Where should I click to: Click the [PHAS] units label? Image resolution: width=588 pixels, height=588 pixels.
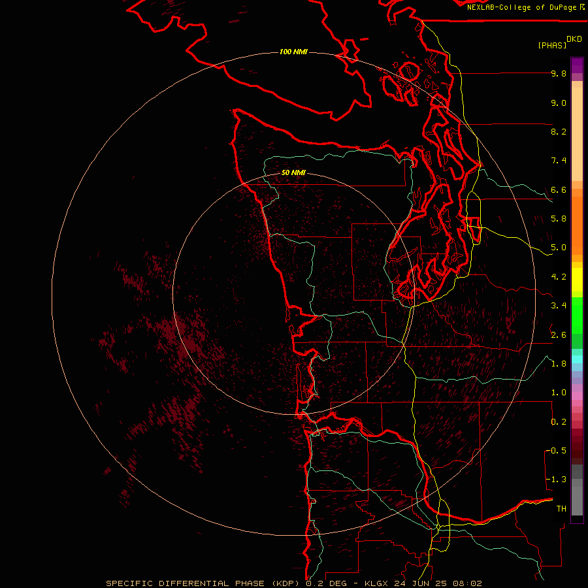pyautogui.click(x=552, y=45)
